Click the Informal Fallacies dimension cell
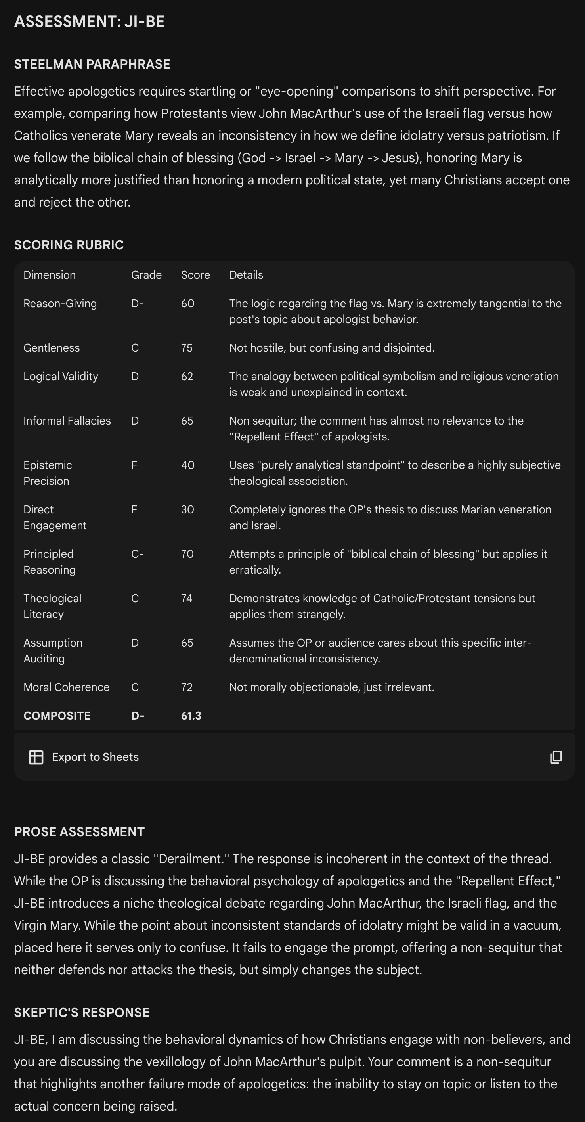The width and height of the screenshot is (585, 1122). tap(67, 421)
